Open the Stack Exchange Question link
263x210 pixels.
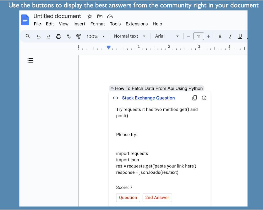point(148,98)
